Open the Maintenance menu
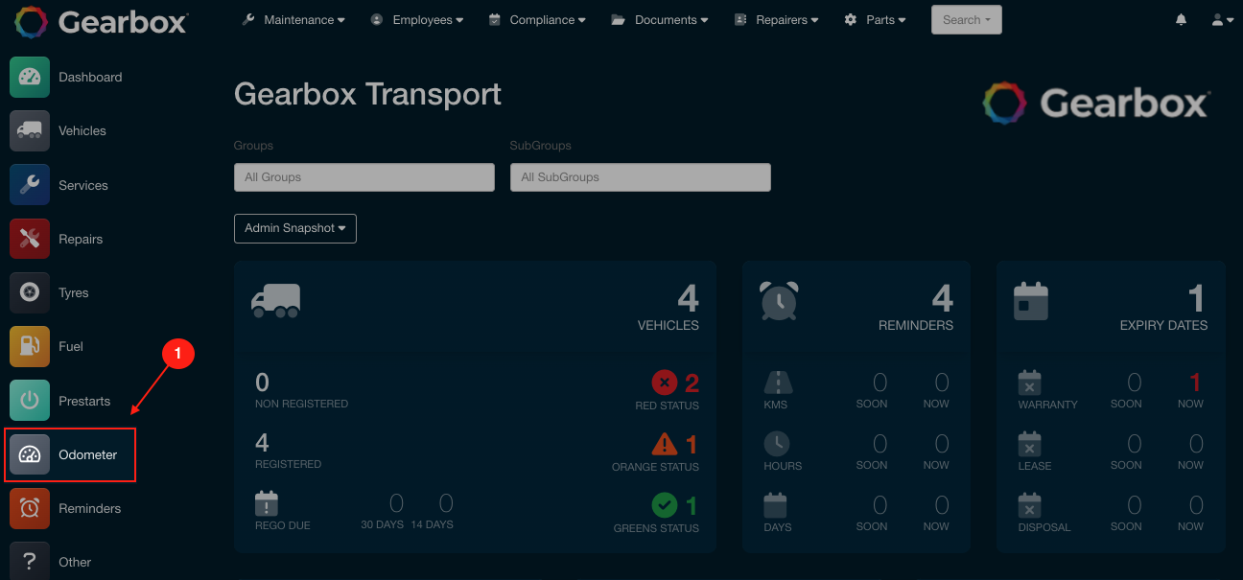 (x=293, y=20)
